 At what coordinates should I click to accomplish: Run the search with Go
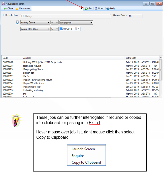click(88, 8)
